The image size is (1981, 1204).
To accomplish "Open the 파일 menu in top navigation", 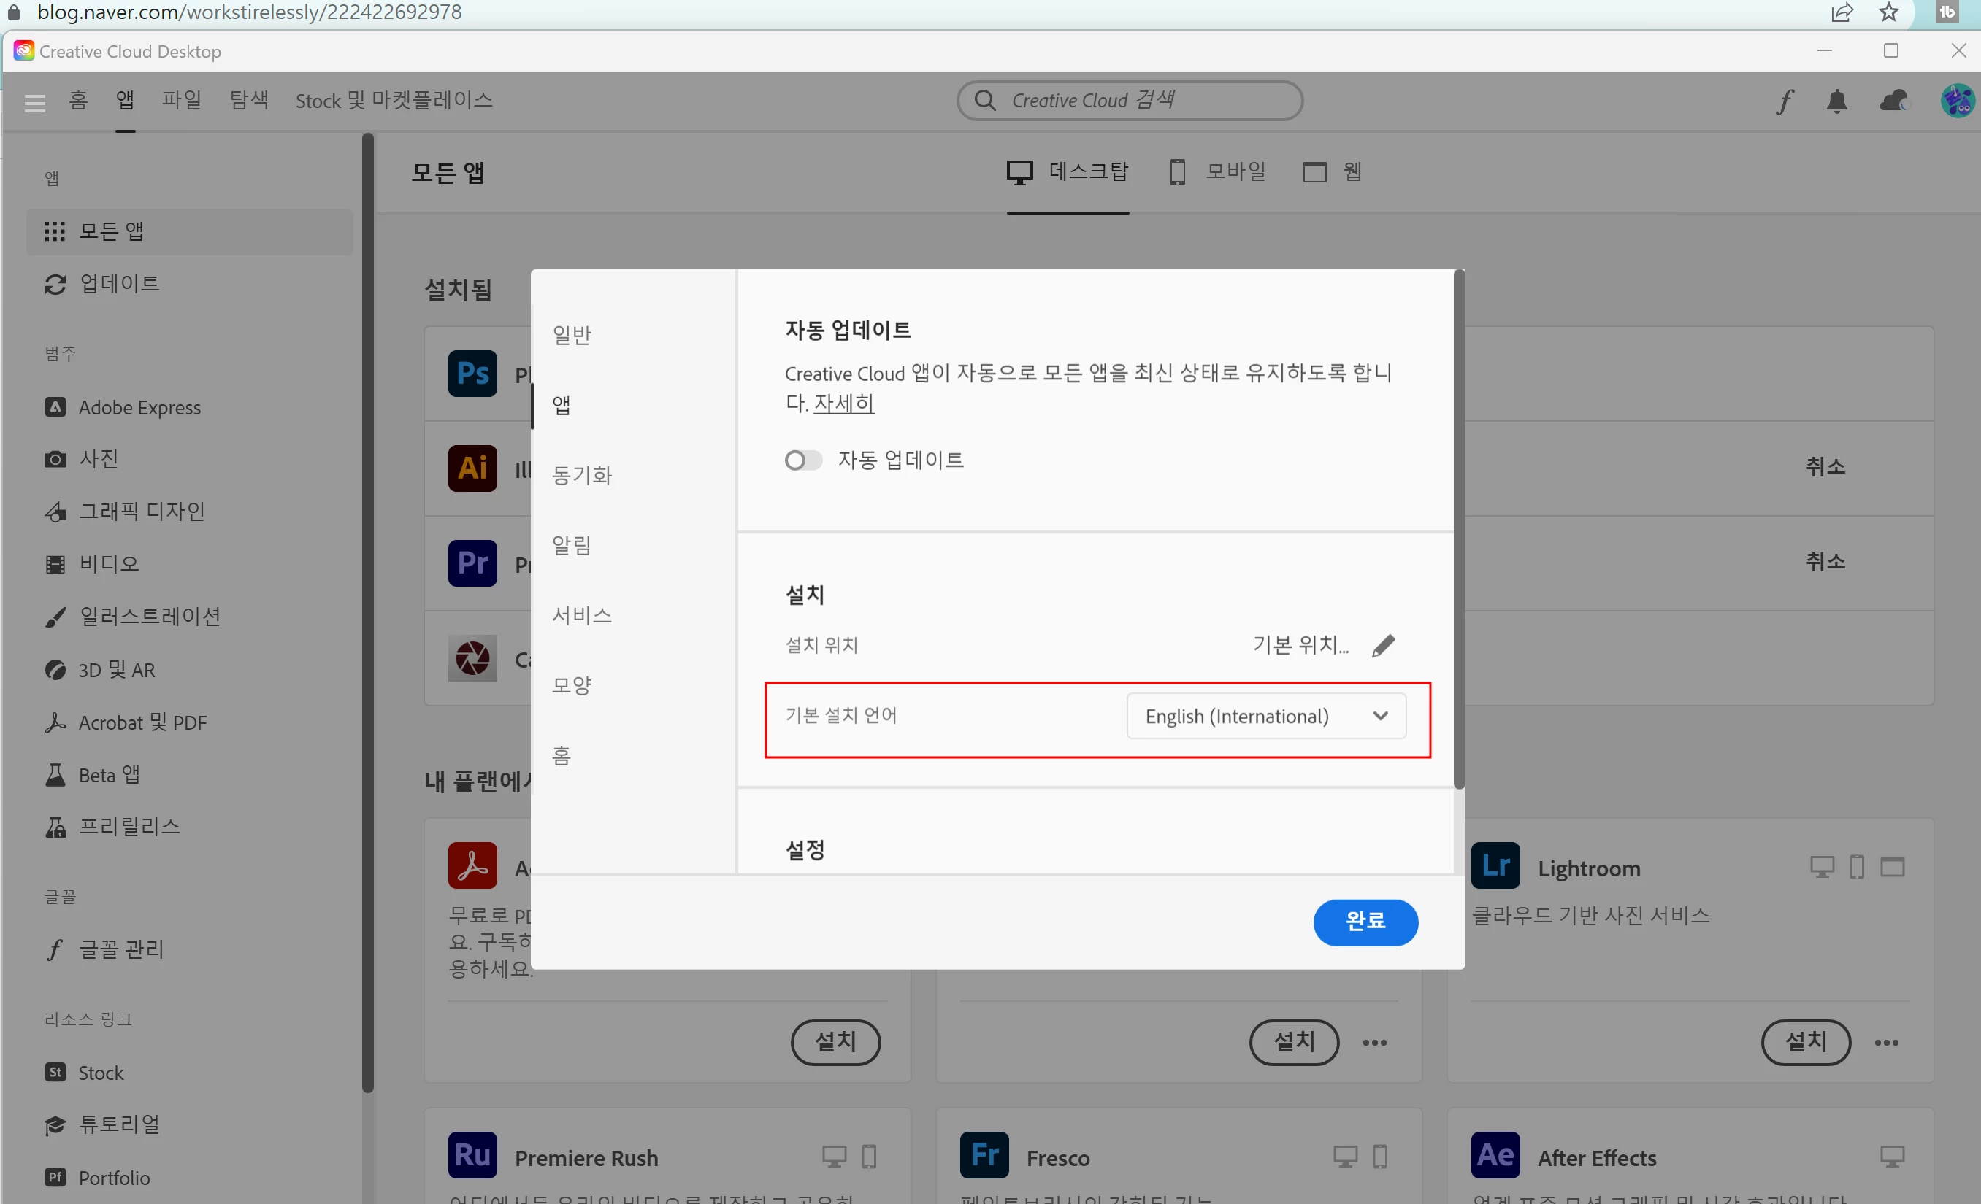I will pos(182,99).
